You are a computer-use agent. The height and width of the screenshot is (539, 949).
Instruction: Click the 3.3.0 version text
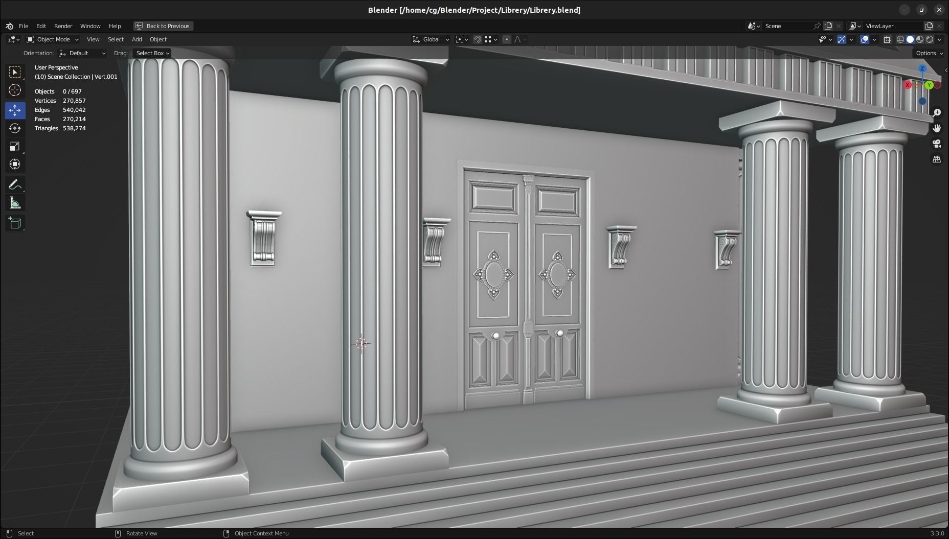pos(937,533)
